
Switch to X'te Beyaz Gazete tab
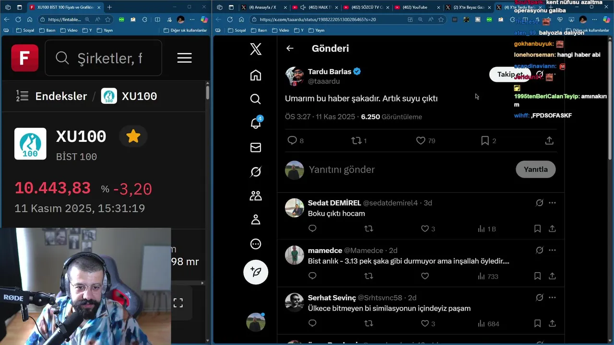(468, 7)
